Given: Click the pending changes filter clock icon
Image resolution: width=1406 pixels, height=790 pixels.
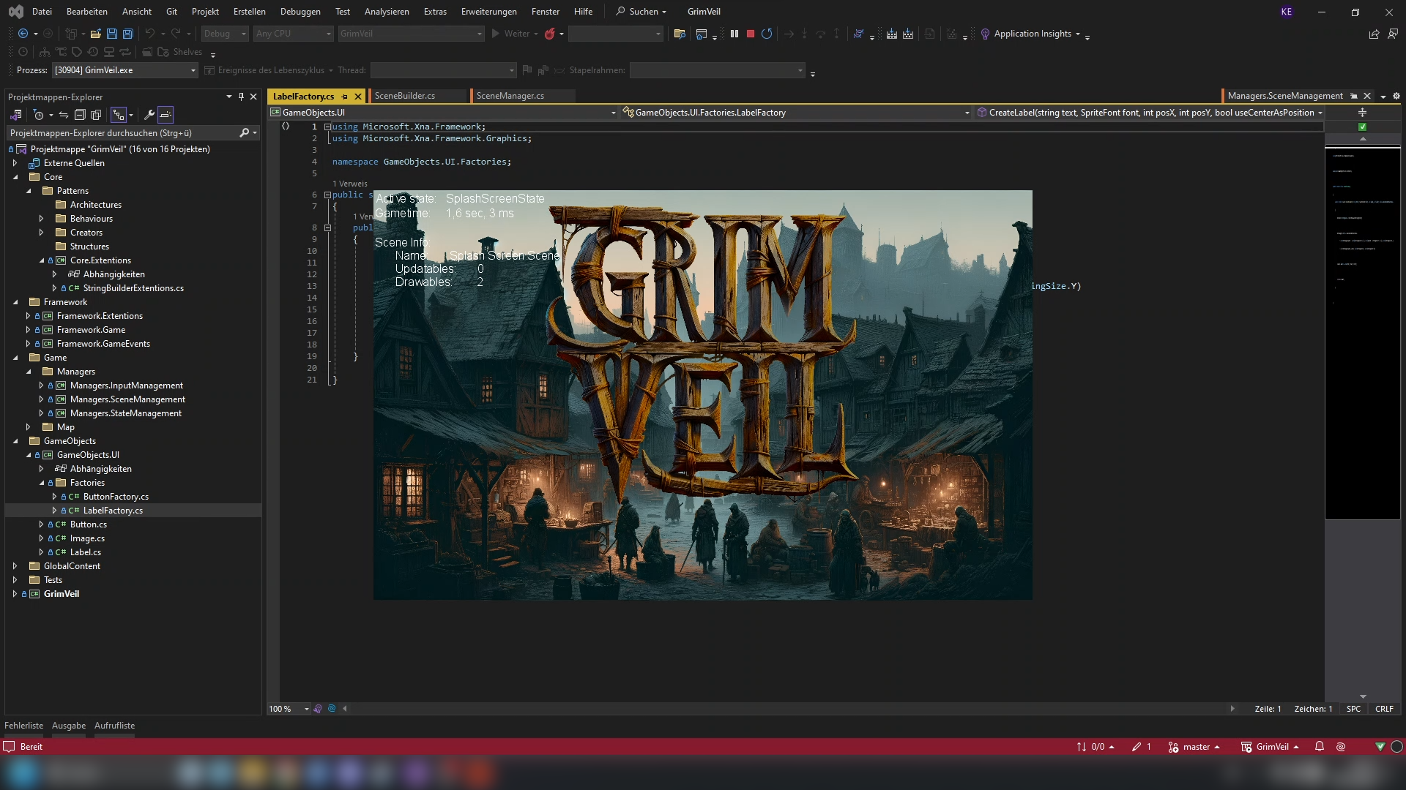Looking at the screenshot, I should pyautogui.click(x=39, y=115).
